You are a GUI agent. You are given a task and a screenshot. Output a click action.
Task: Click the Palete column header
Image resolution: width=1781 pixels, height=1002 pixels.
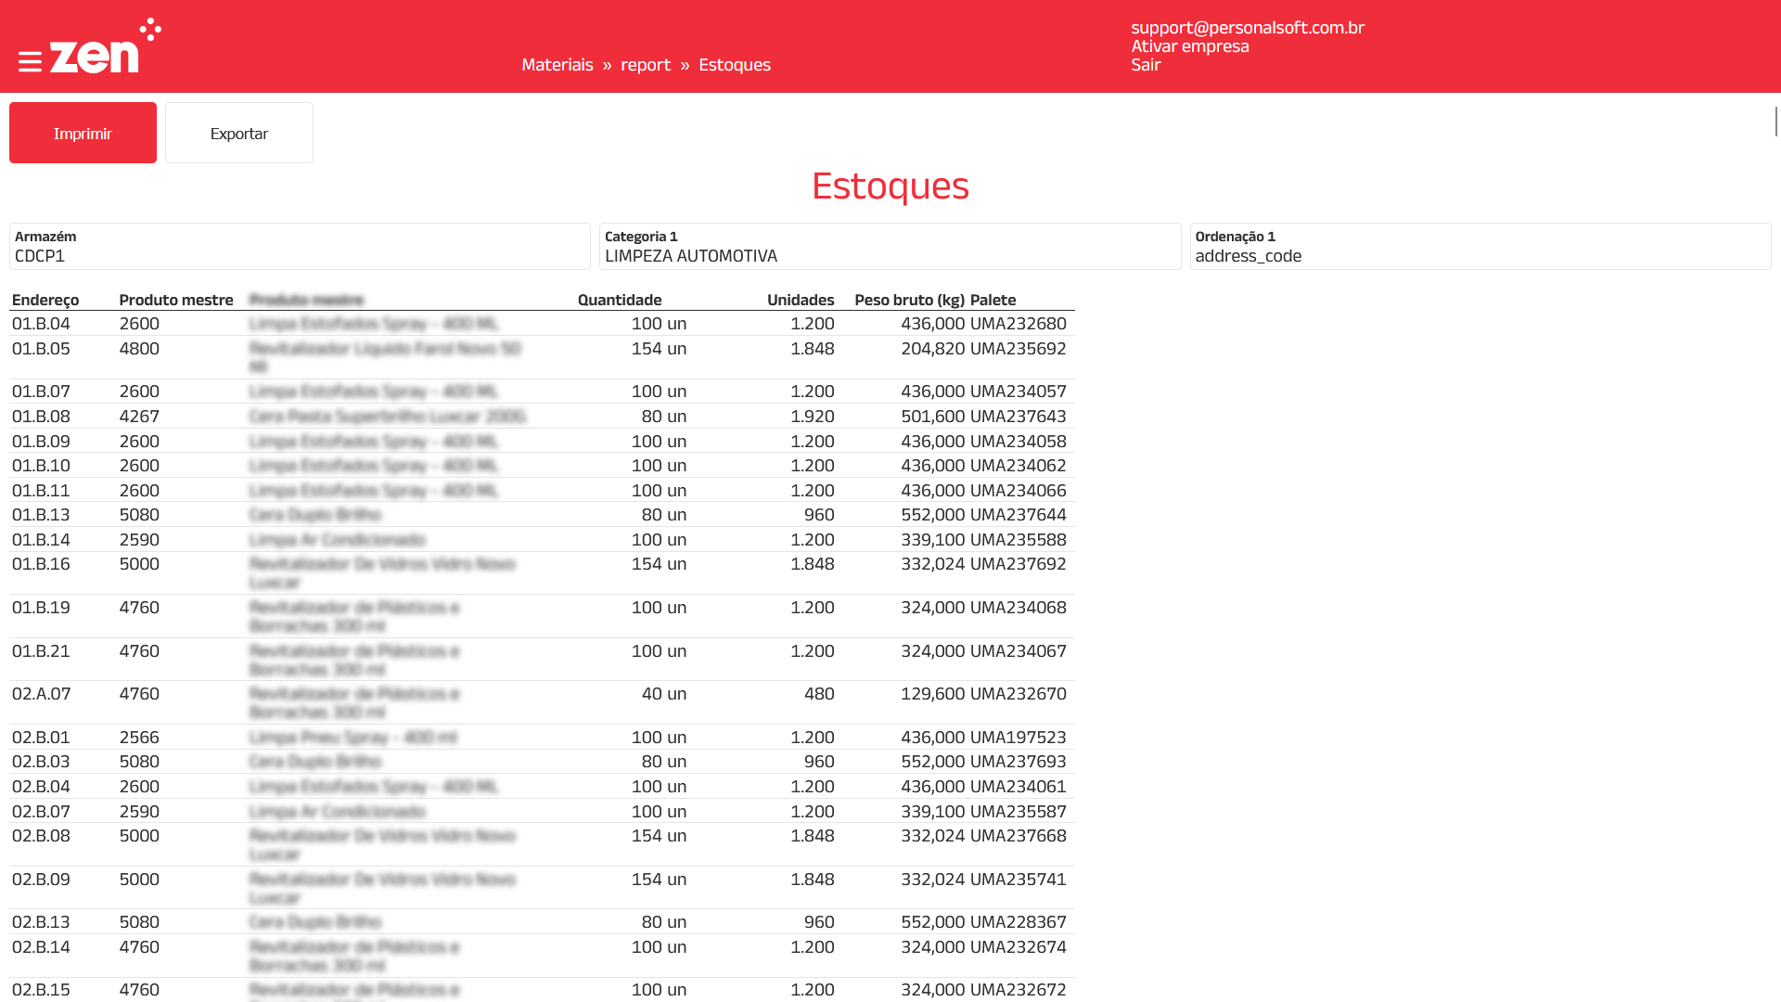click(x=993, y=300)
